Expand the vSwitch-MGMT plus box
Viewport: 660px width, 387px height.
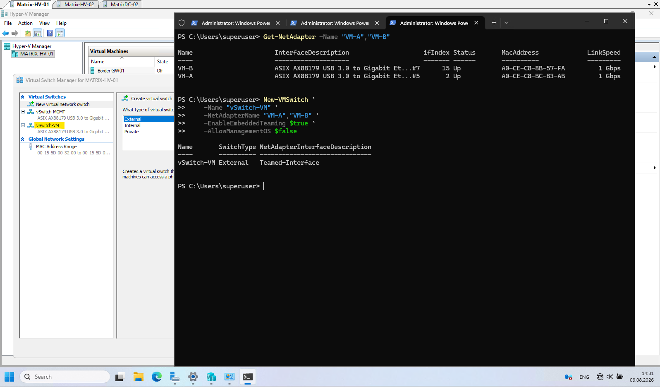pyautogui.click(x=23, y=112)
